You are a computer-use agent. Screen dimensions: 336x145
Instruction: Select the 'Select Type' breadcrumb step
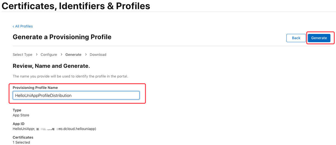[x=23, y=55]
